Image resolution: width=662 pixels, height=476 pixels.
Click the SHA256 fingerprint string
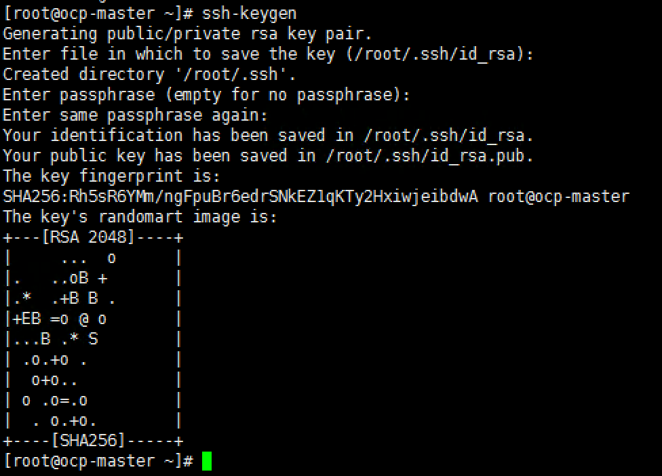point(241,197)
